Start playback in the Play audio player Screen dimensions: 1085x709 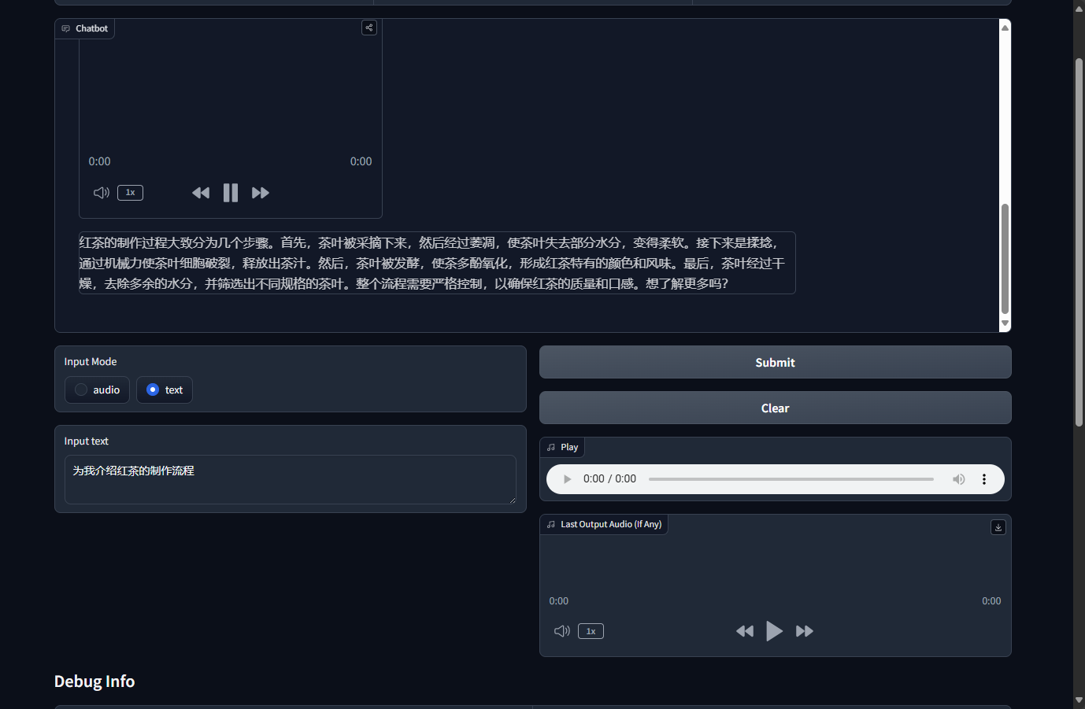coord(567,479)
